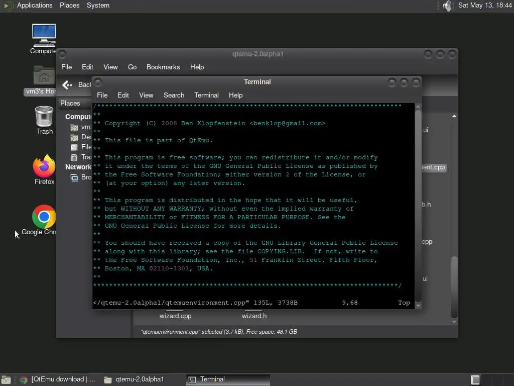Open the Places sidebar selector in file manager
Viewport: 514px width, 386px height.
tap(75, 103)
